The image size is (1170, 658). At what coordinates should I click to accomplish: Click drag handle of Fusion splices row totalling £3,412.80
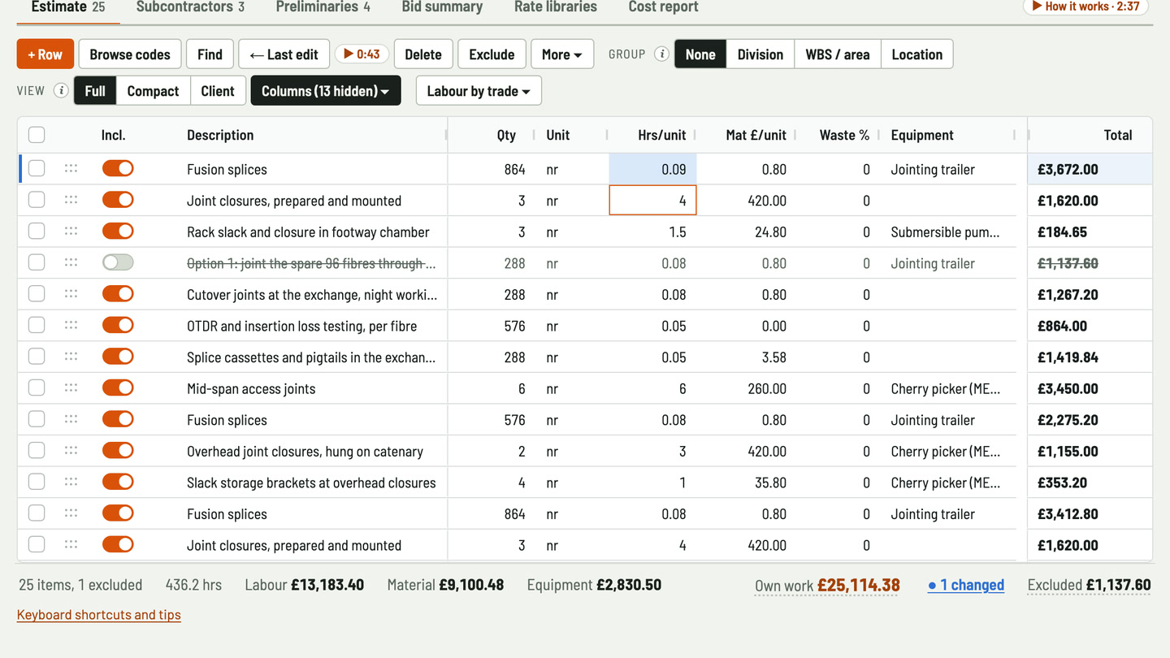point(71,513)
